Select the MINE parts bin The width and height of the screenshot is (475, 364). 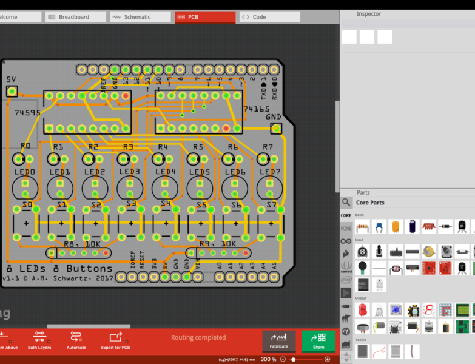tap(346, 228)
